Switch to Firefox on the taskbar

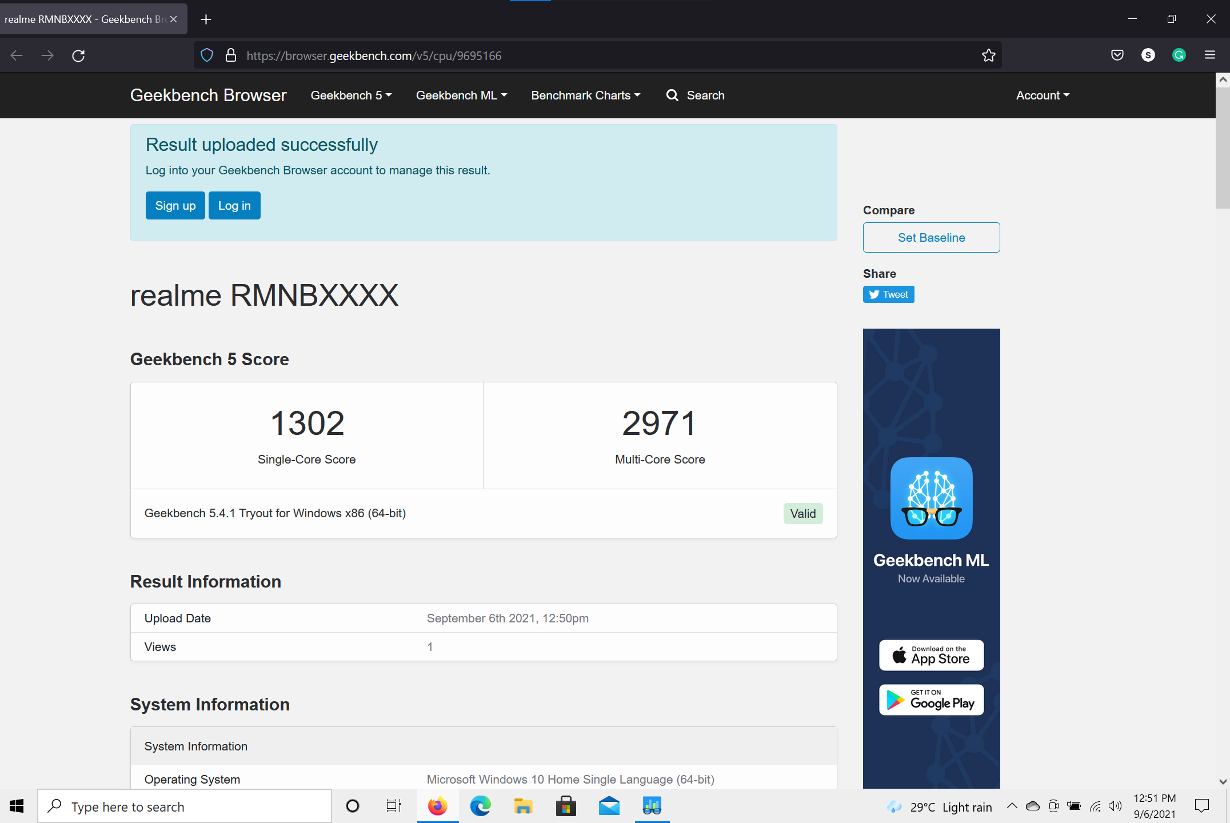tap(438, 806)
